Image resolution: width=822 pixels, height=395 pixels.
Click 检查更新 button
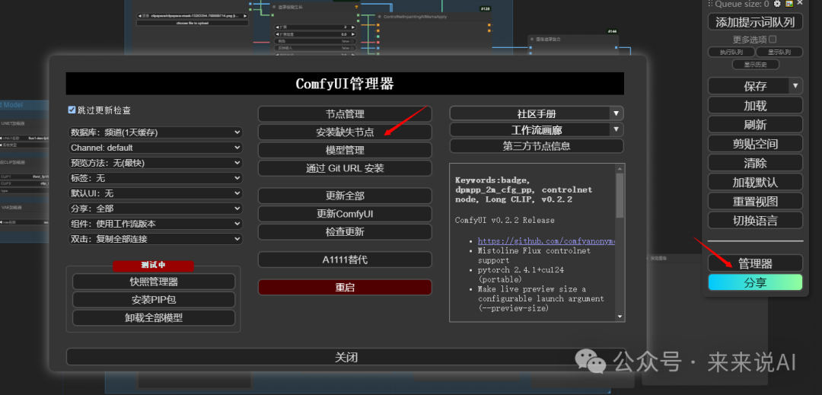(345, 232)
